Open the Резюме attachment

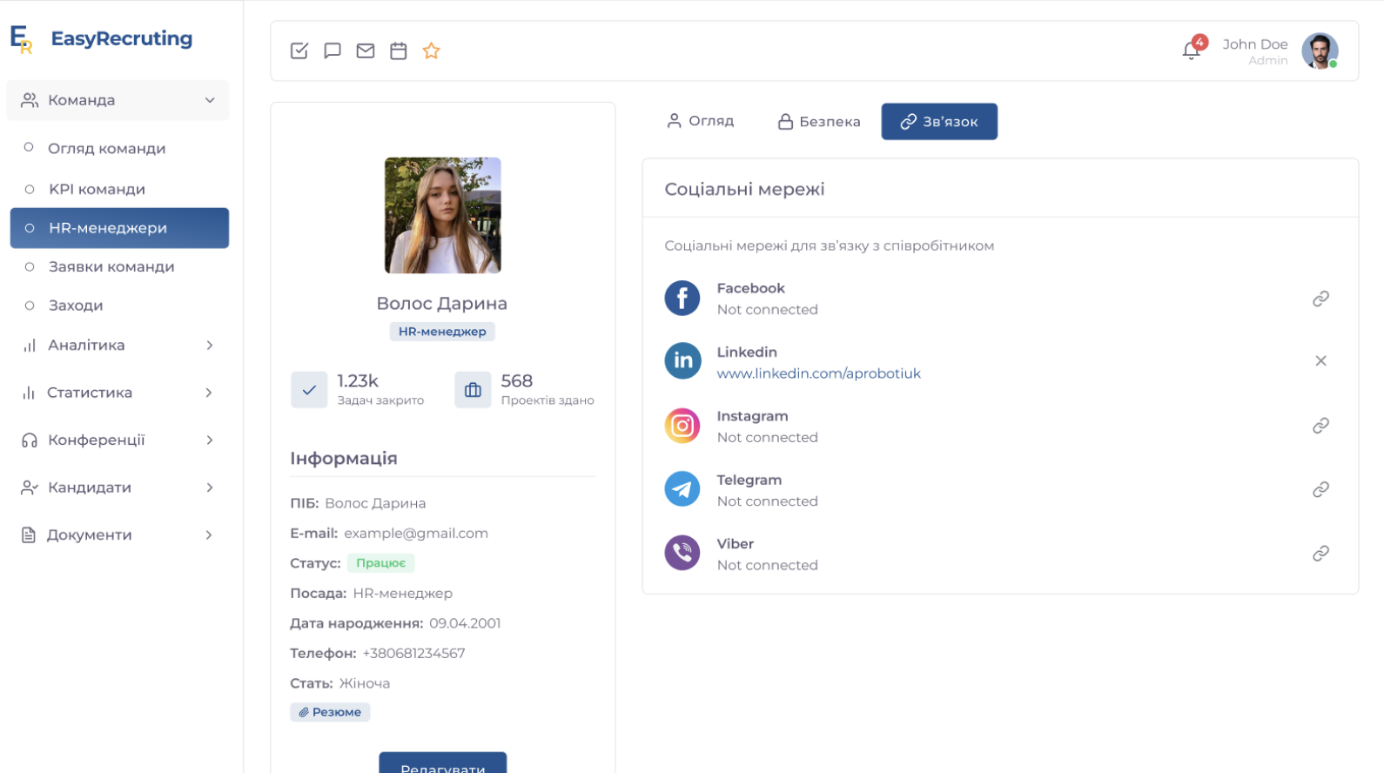click(x=330, y=712)
